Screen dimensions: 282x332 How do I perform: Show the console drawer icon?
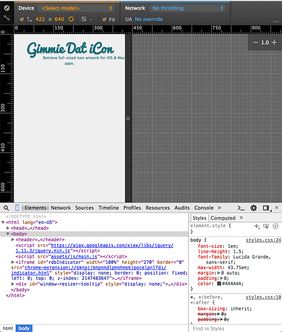241,208
